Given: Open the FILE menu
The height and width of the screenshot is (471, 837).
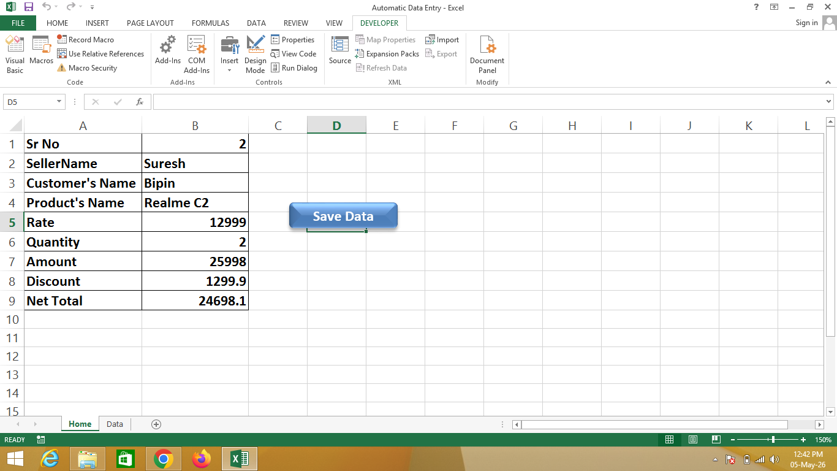Looking at the screenshot, I should 18,23.
